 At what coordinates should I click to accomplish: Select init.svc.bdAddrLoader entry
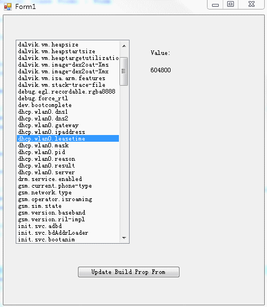68,233
